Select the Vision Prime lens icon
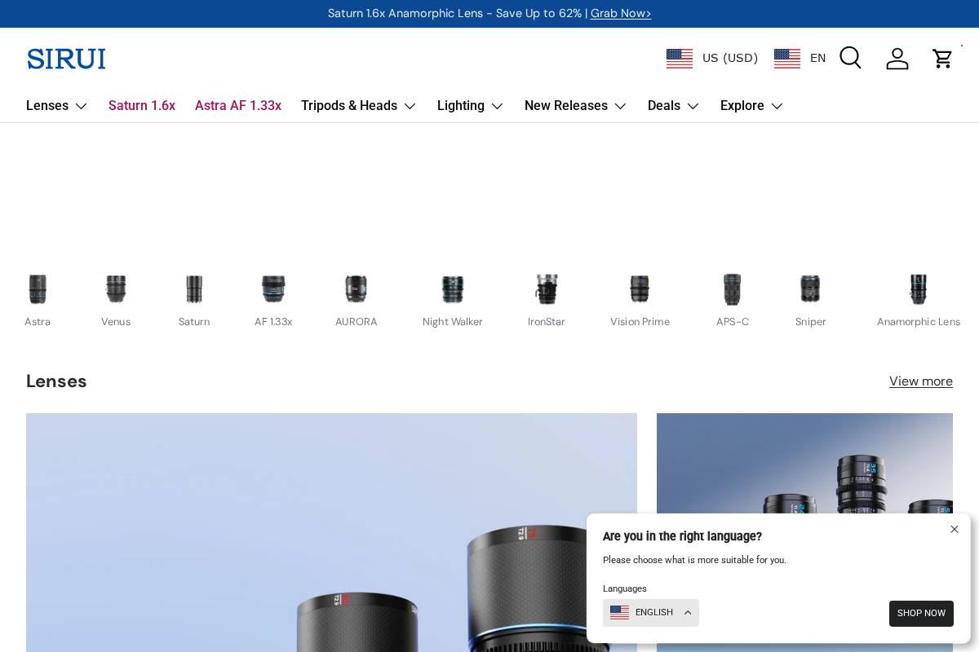 (640, 289)
